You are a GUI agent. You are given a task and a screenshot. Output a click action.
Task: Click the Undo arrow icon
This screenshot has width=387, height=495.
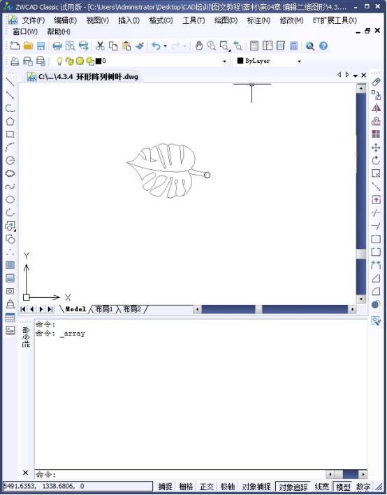(x=156, y=45)
